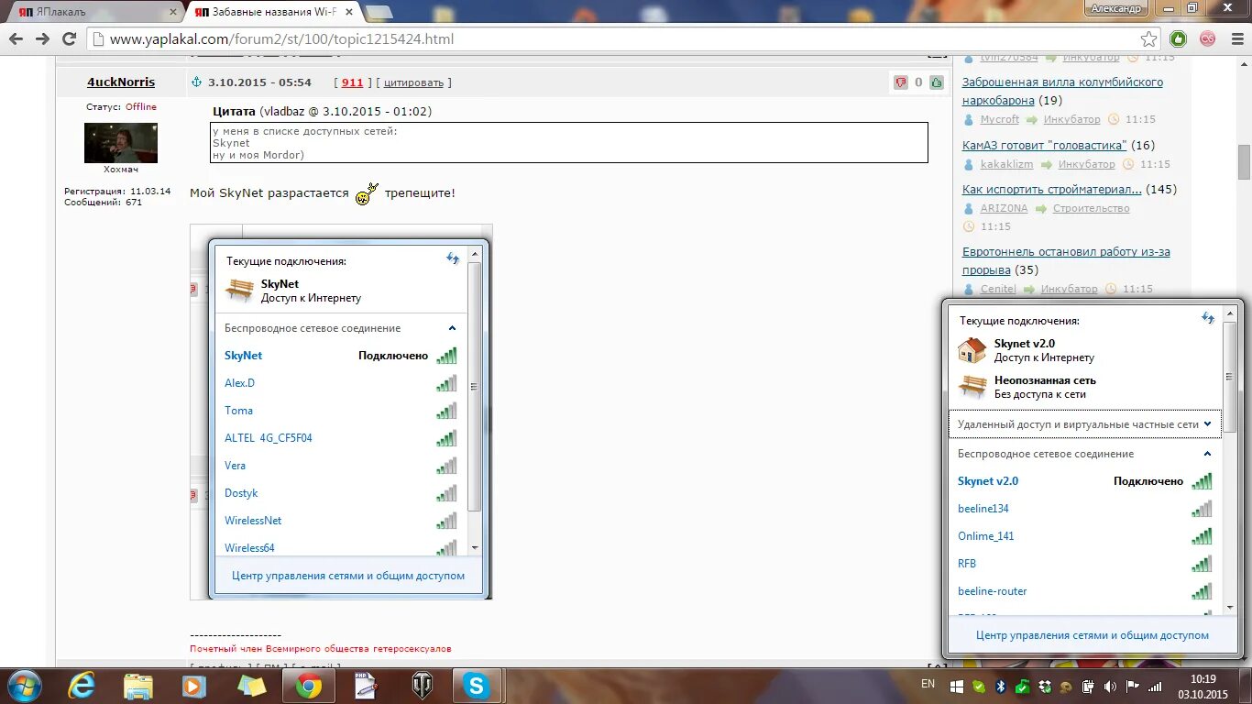The image size is (1252, 704).
Task: Reload the yaplakal page
Action: tap(69, 38)
